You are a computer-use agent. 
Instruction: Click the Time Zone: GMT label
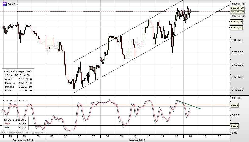coord(36,132)
